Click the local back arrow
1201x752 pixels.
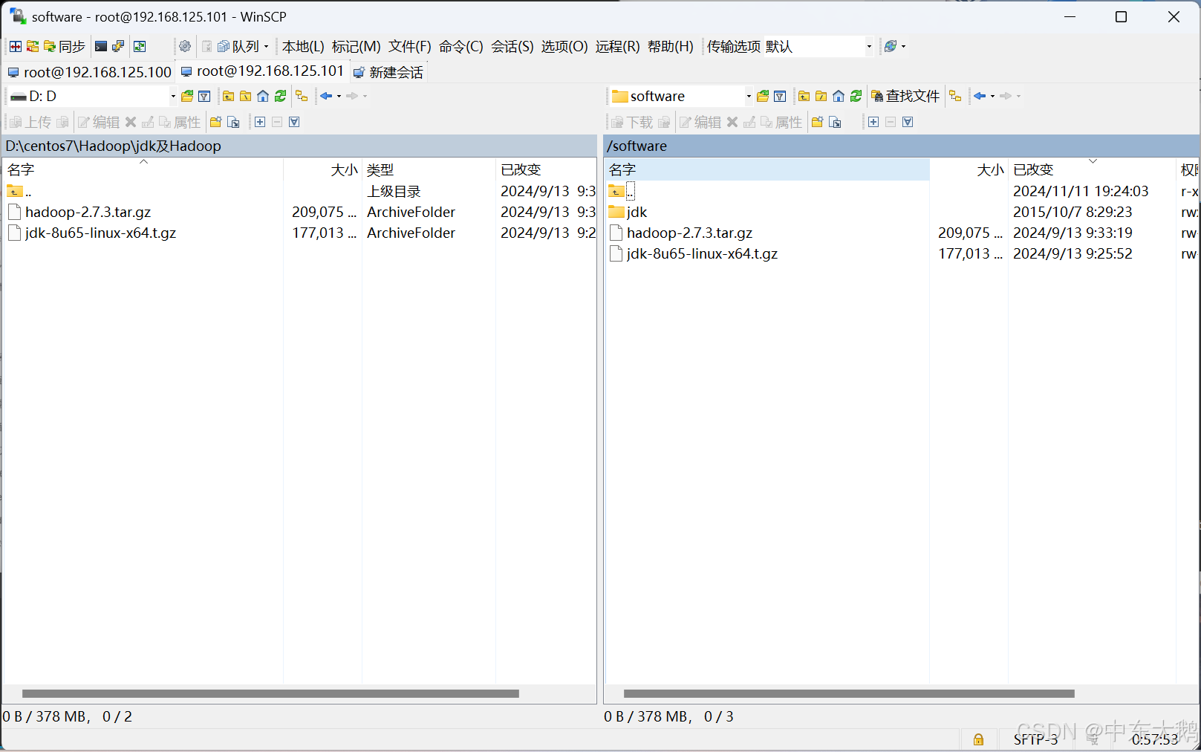tap(326, 96)
